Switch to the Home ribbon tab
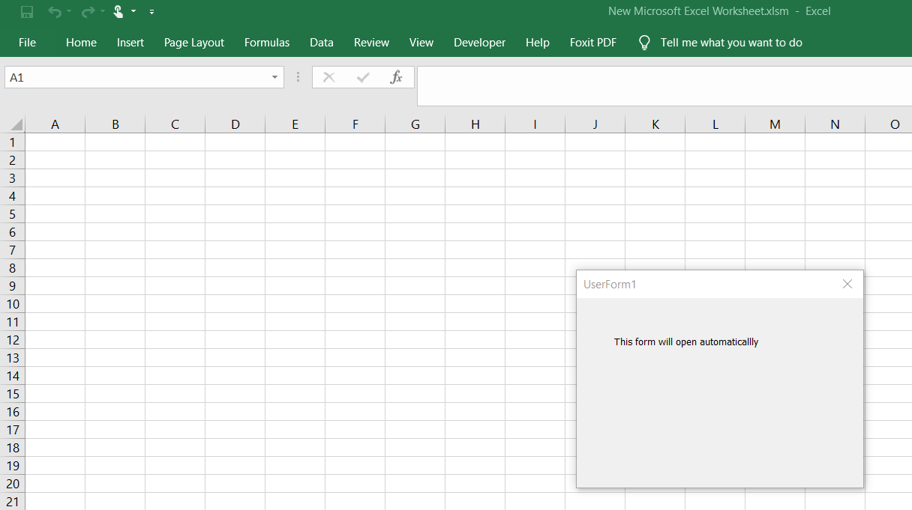This screenshot has width=912, height=510. (81, 43)
